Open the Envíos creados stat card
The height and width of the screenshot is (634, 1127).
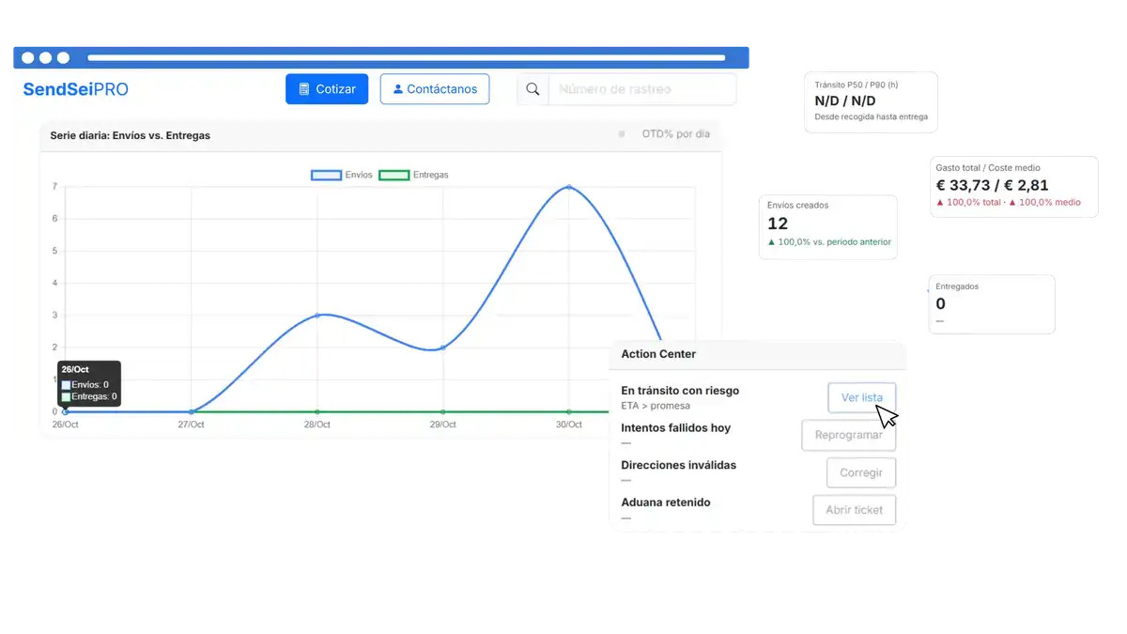pos(828,225)
